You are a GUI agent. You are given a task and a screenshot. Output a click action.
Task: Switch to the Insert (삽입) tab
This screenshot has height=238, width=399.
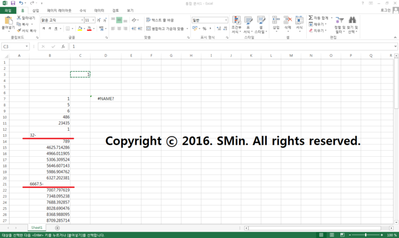pos(36,10)
